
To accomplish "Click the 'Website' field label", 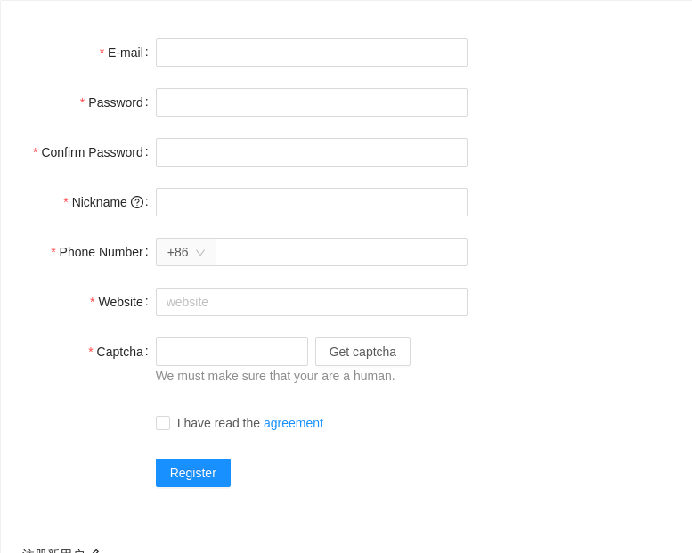I will pyautogui.click(x=120, y=302).
